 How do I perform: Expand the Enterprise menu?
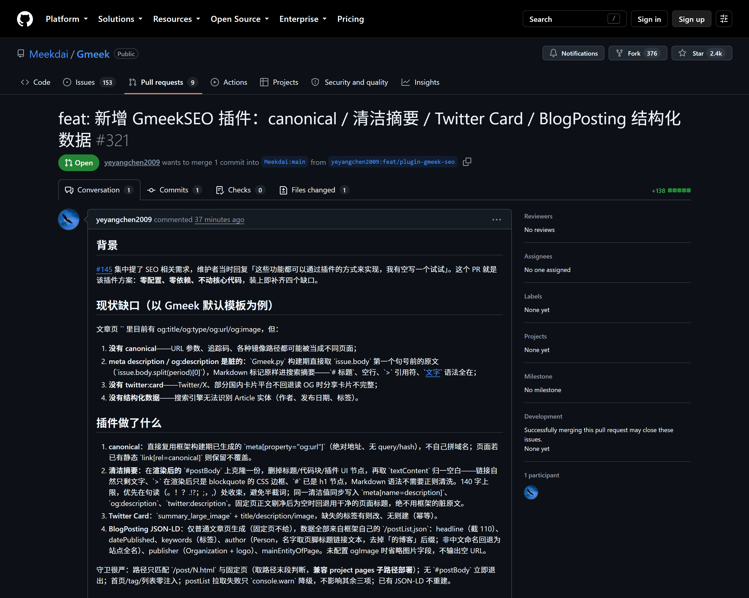[x=303, y=19]
